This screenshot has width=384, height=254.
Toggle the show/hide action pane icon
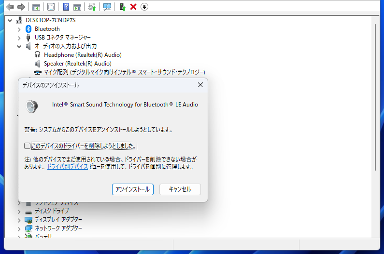coord(77,7)
